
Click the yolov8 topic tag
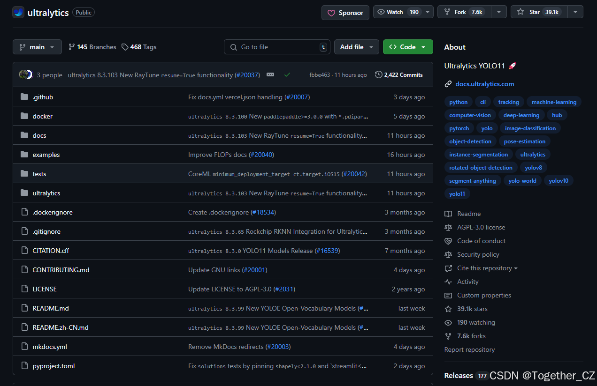click(534, 168)
